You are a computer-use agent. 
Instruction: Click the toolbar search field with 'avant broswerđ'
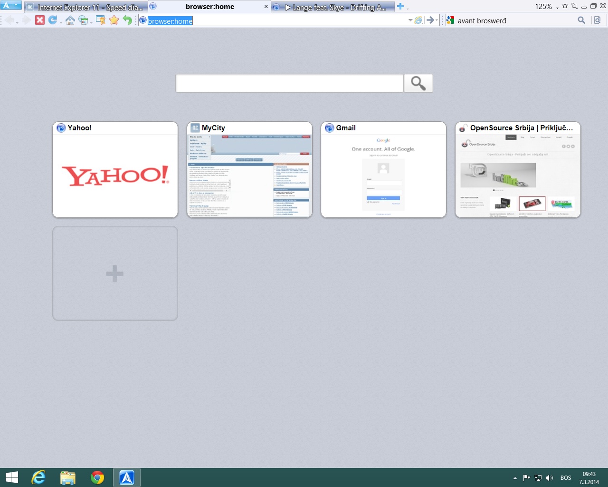click(x=515, y=20)
